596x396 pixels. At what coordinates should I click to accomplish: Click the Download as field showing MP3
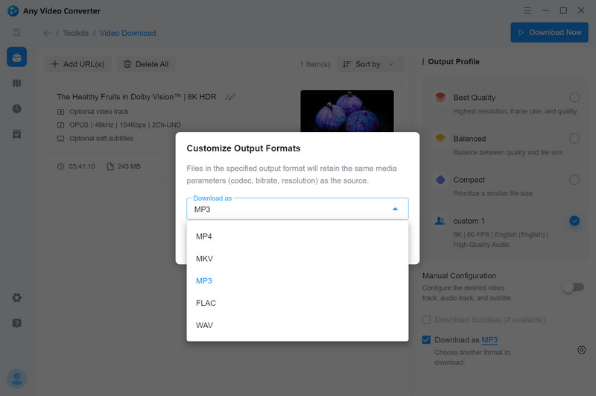[x=297, y=209]
